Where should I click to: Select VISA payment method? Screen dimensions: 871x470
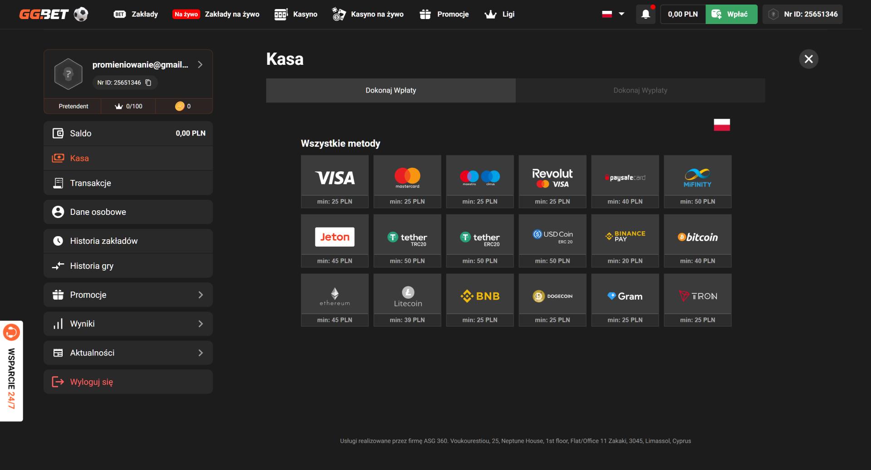335,181
